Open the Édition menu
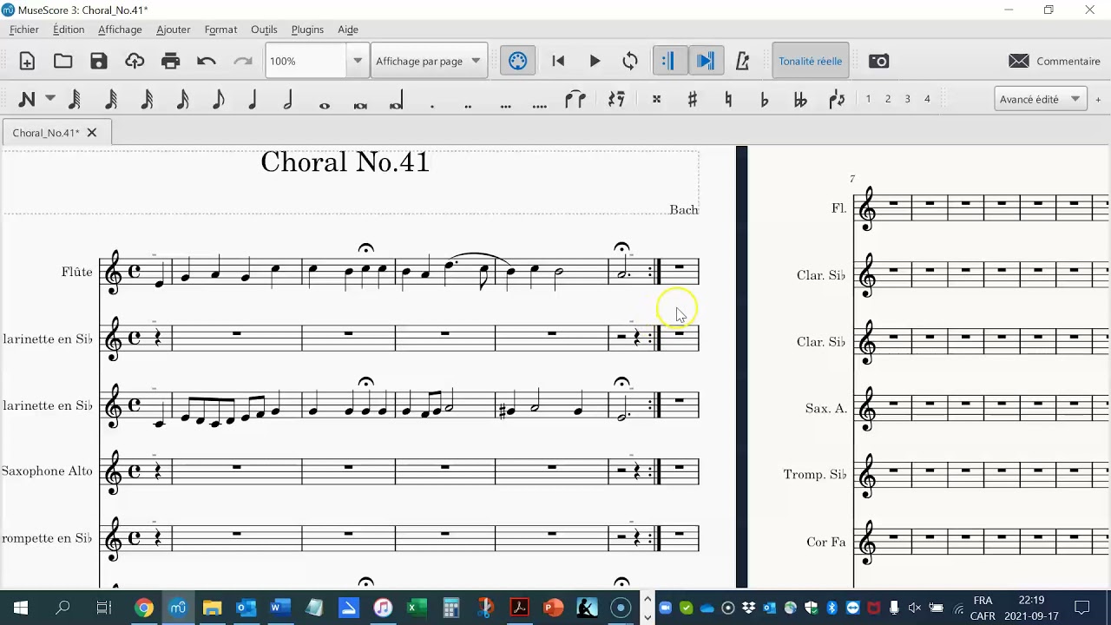Image resolution: width=1111 pixels, height=625 pixels. pos(69,30)
